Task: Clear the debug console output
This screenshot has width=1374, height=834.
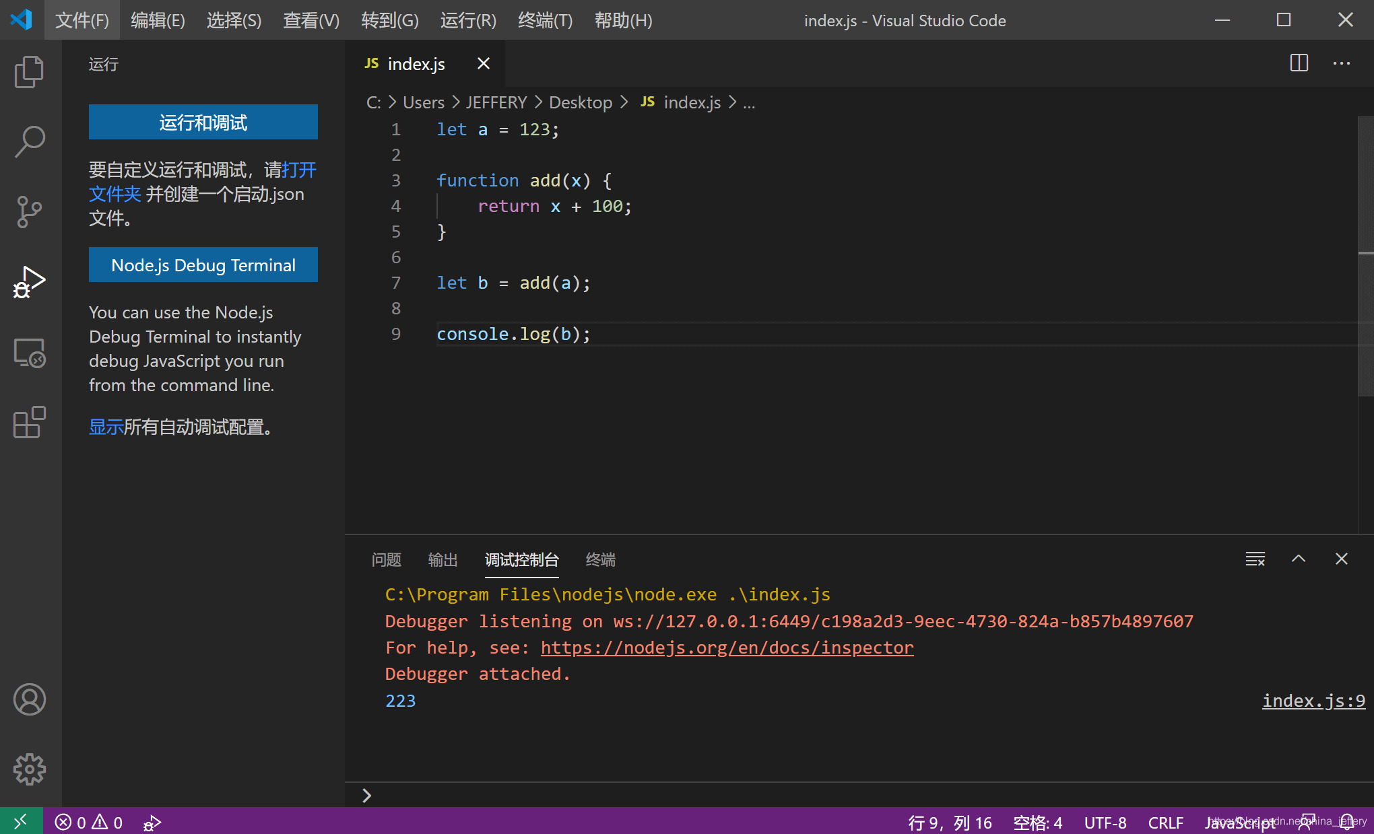Action: click(1255, 559)
